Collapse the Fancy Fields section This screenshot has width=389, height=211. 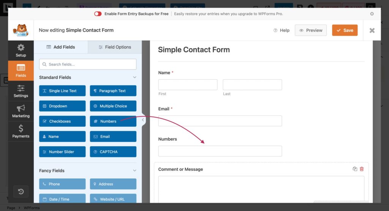[x=134, y=171]
